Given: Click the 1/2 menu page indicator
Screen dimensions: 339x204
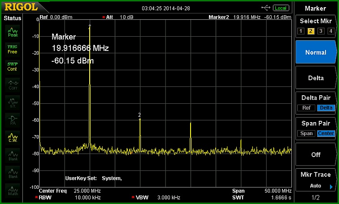Looking at the screenshot, I should pos(316,197).
